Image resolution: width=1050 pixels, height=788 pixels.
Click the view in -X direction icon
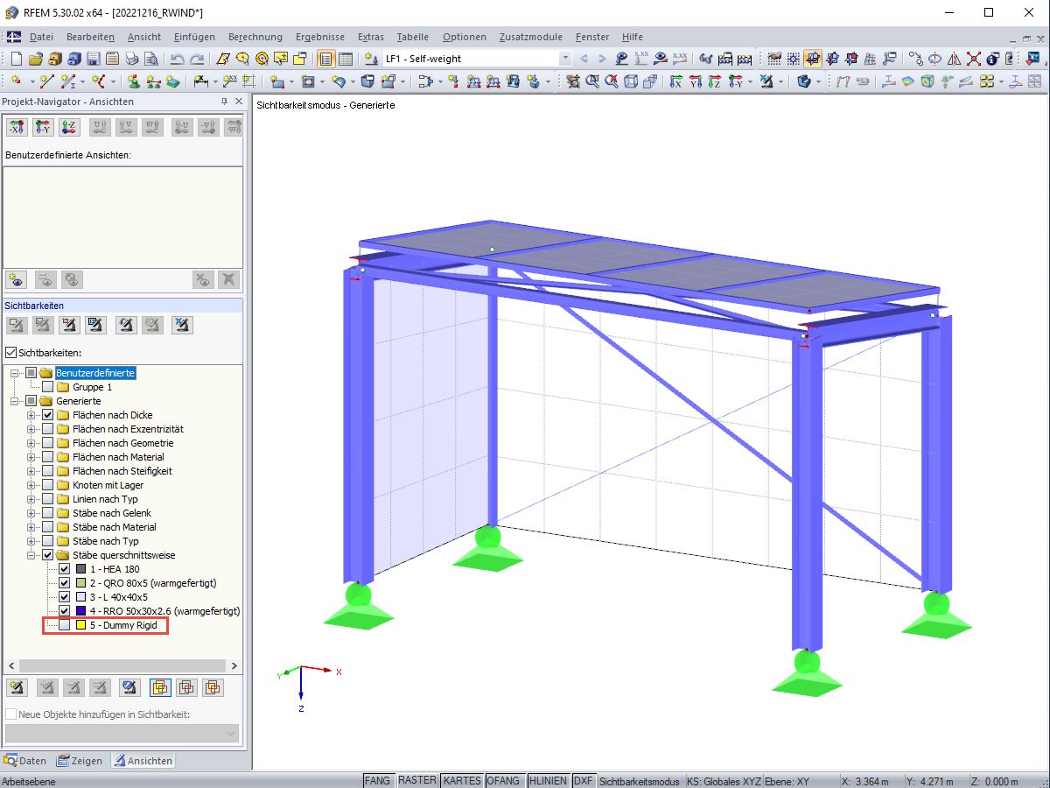[17, 128]
